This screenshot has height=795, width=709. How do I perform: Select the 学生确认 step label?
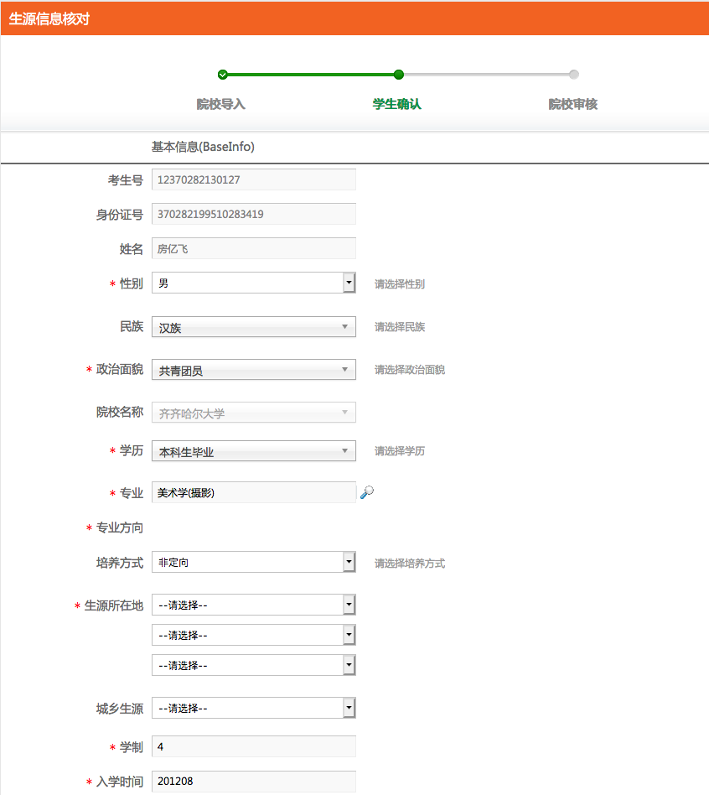pos(397,105)
